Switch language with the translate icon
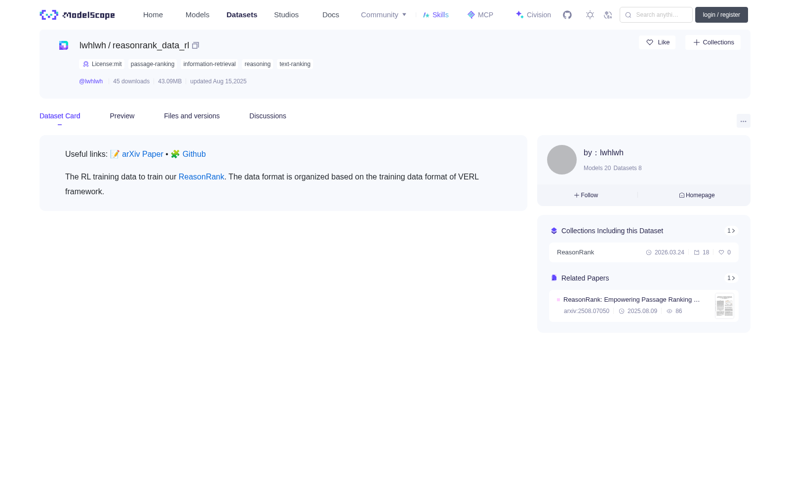 pos(608,15)
